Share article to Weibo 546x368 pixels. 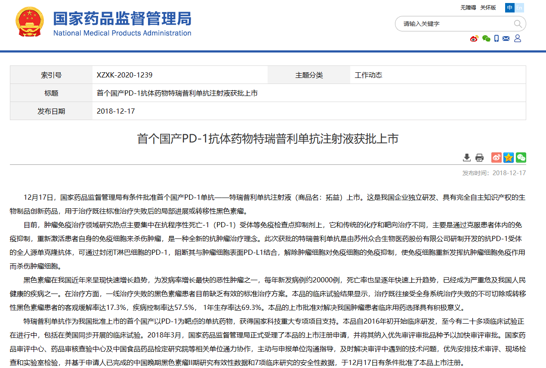[497, 158]
